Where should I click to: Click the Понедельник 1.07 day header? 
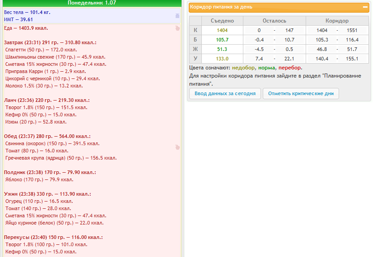point(92,3)
